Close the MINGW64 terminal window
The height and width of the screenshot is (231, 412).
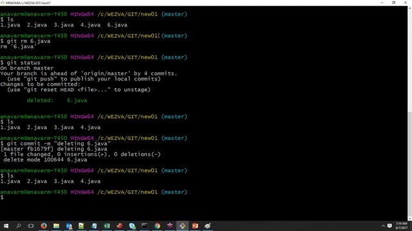click(406, 3)
